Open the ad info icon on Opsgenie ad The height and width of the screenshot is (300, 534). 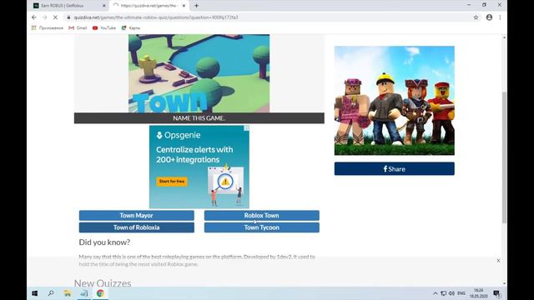(x=247, y=127)
